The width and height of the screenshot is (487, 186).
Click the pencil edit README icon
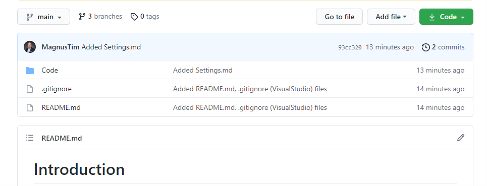pos(461,138)
